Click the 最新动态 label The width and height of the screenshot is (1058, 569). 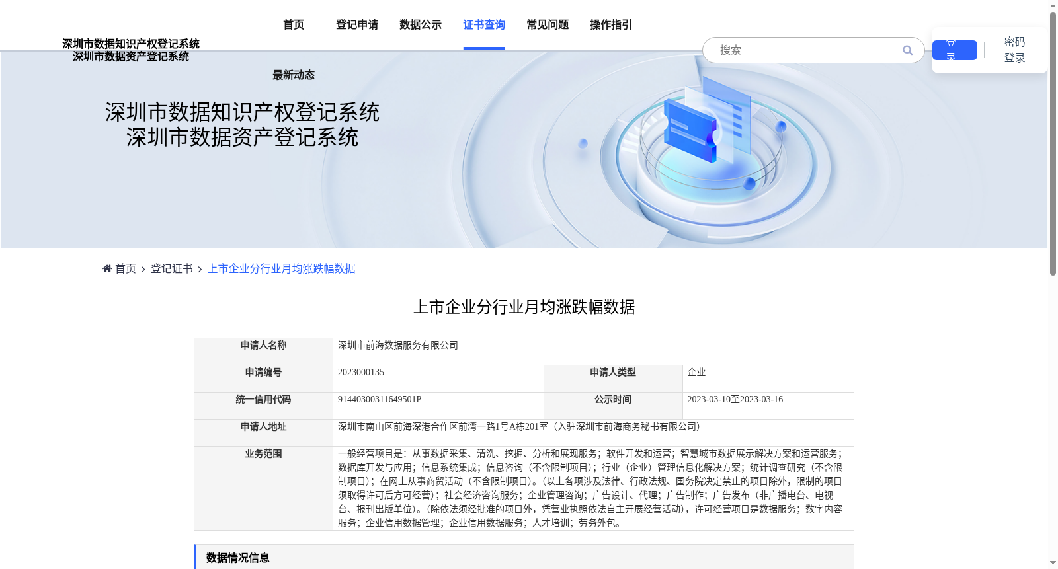click(x=294, y=75)
